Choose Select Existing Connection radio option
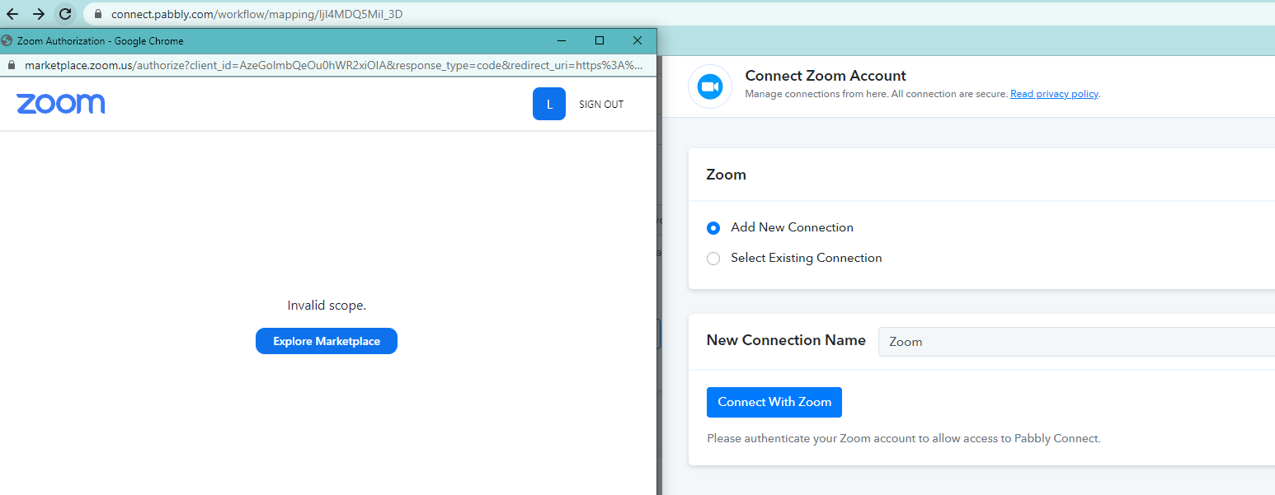This screenshot has width=1275, height=495. [713, 259]
